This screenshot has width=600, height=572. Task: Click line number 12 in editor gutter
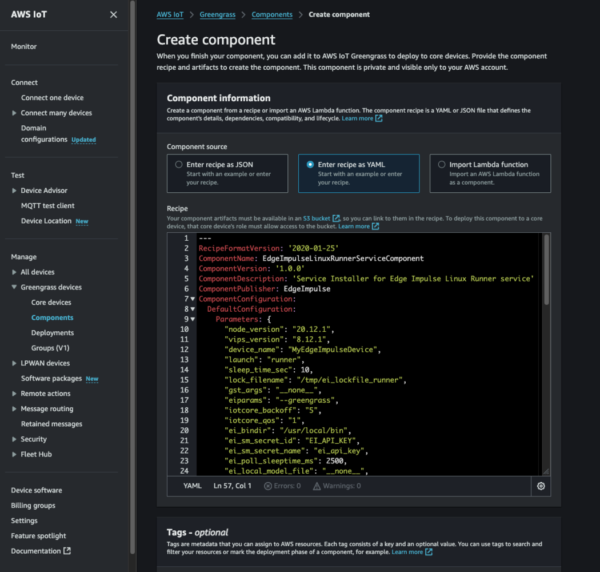click(x=184, y=349)
